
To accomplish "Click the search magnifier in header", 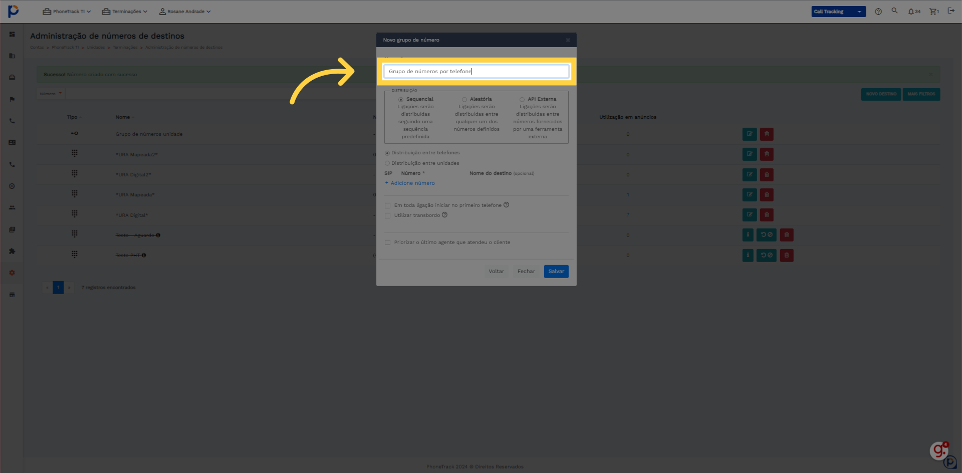I will click(894, 11).
